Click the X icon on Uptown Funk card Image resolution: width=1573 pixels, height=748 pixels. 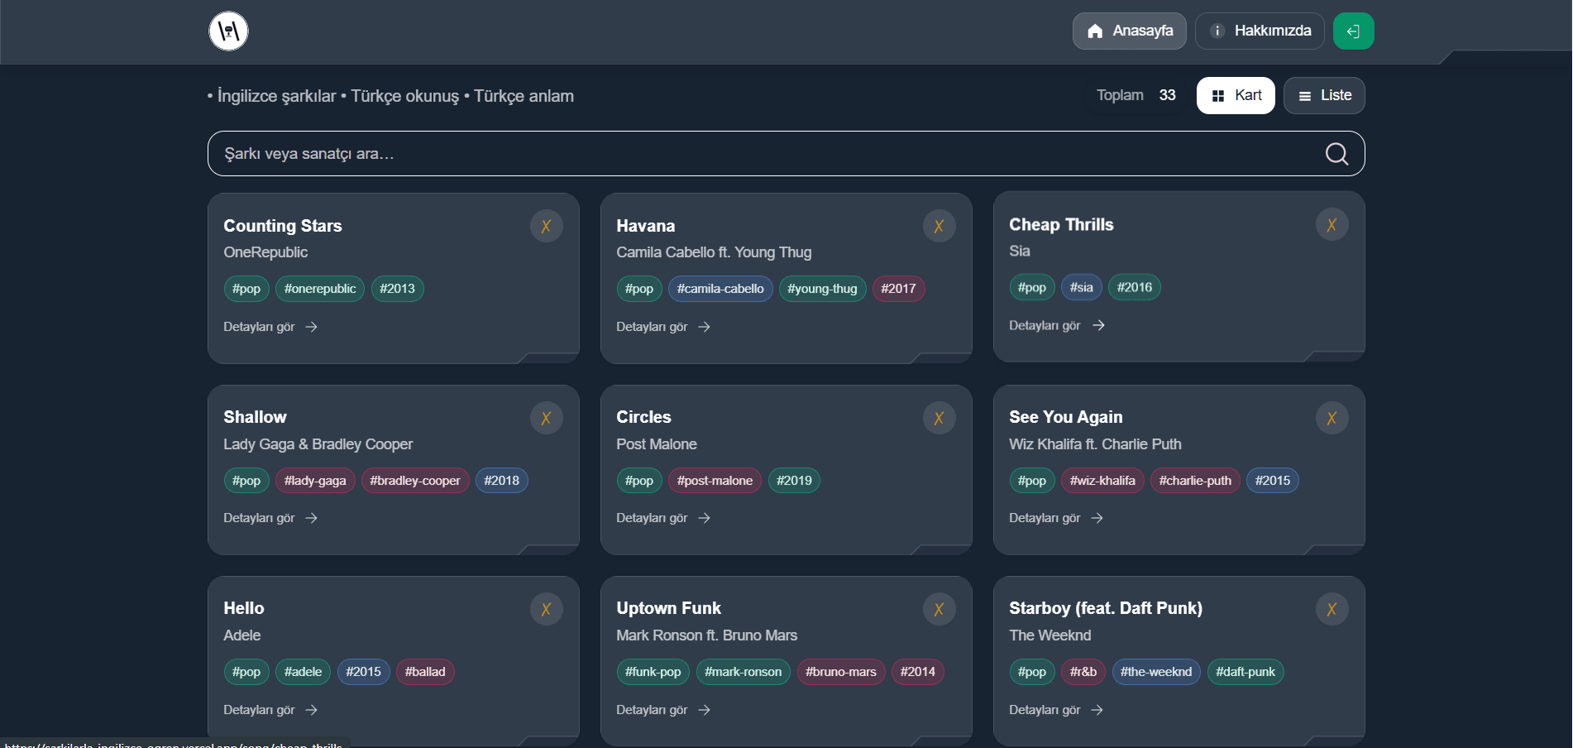tap(939, 610)
